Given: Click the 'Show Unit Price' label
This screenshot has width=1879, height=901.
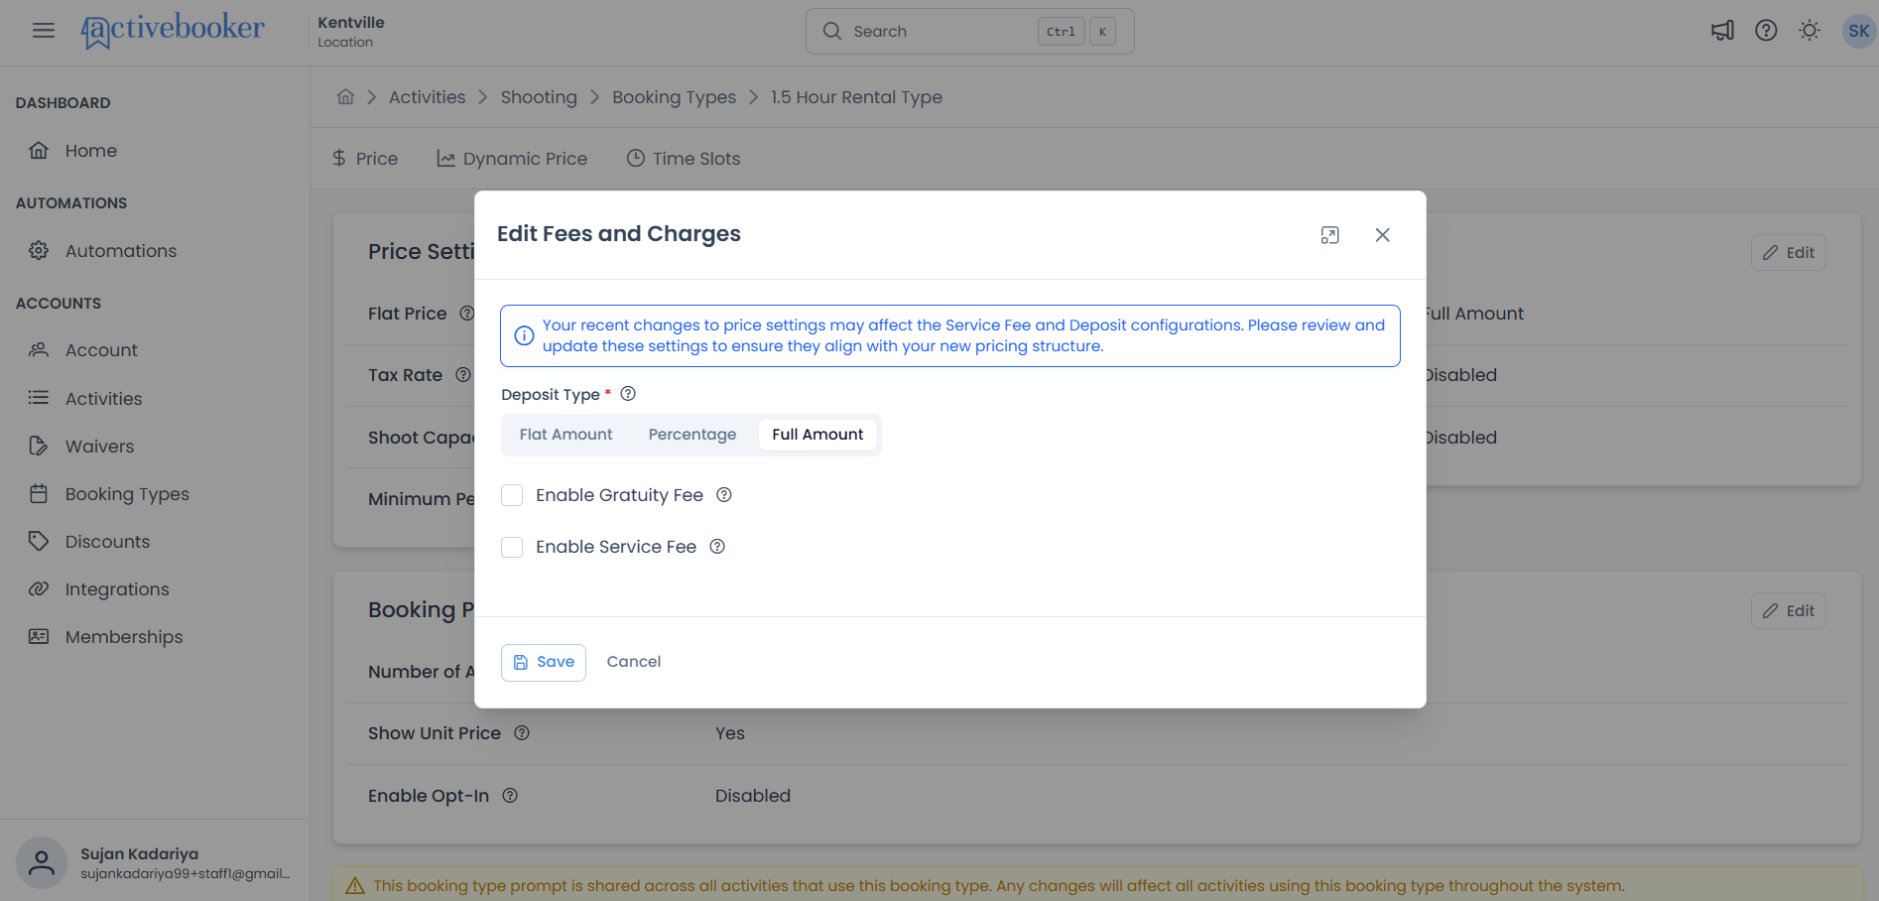Looking at the screenshot, I should (435, 733).
